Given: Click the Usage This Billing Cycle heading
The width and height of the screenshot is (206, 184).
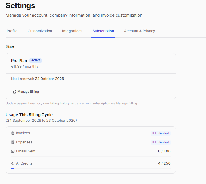Looking at the screenshot, I should [29, 115].
